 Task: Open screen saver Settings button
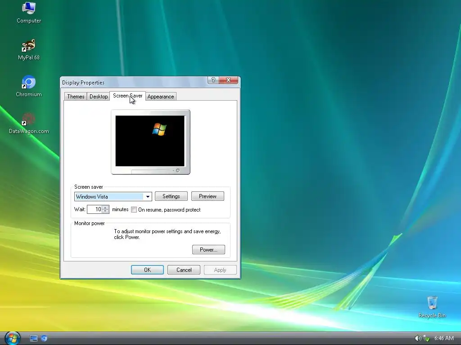[x=171, y=196]
